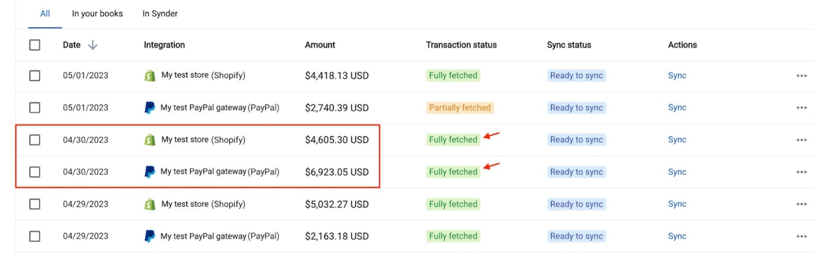The width and height of the screenshot is (815, 253).
Task: Select the checkbox on the 04/30/2023 PayPal row
Action: tap(35, 172)
